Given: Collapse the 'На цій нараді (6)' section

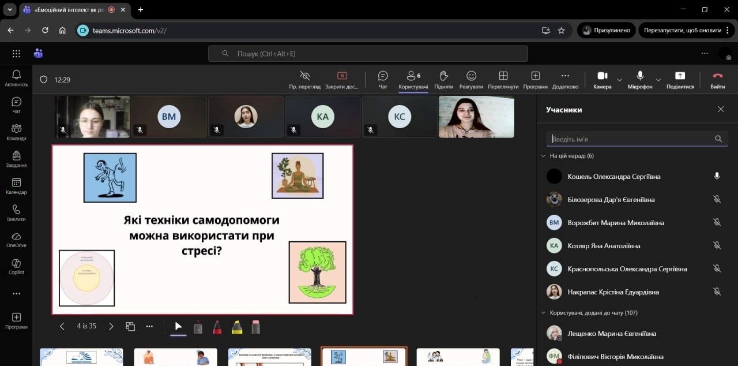Looking at the screenshot, I should [543, 156].
